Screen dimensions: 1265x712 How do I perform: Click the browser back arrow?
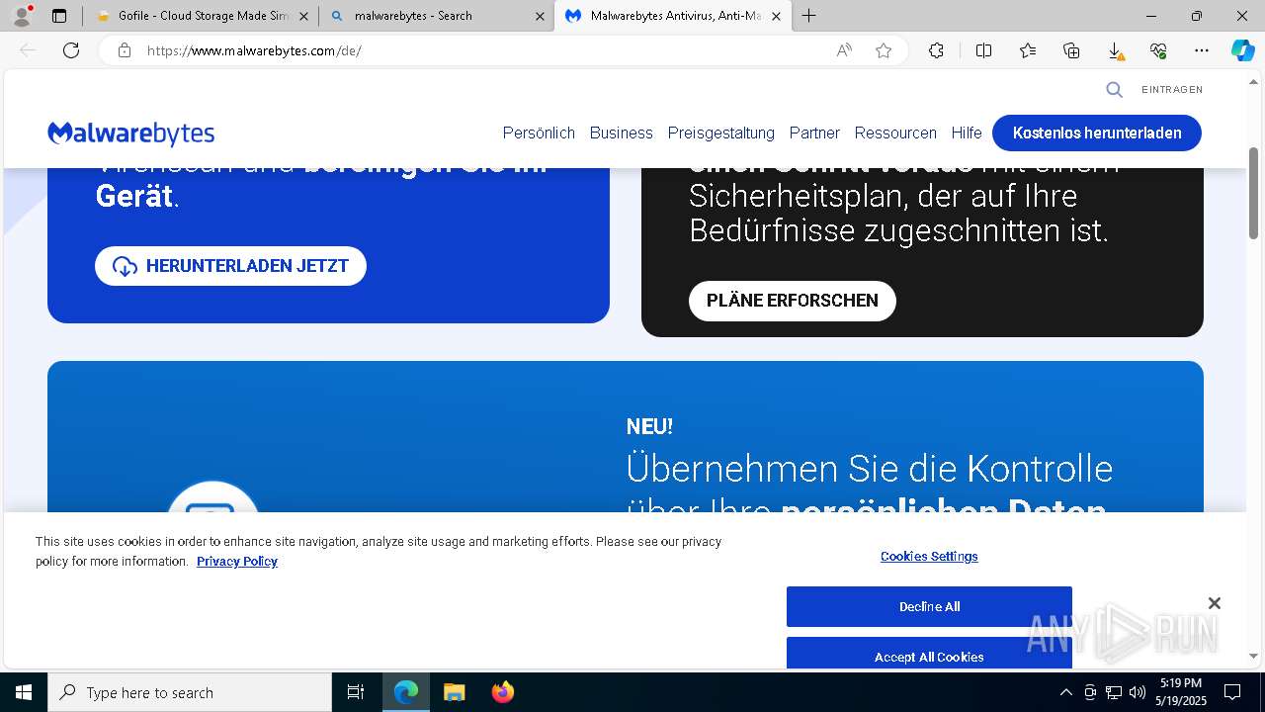28,50
